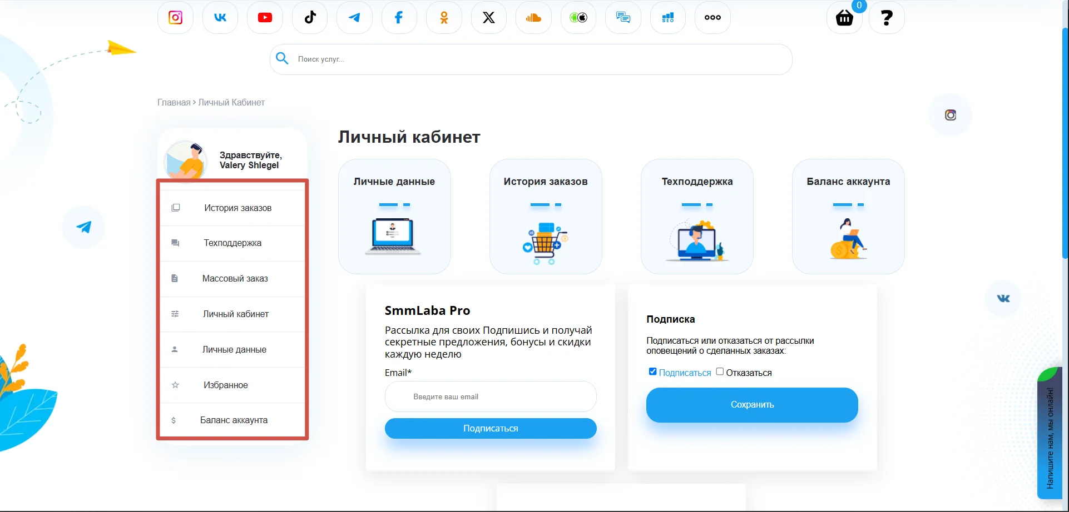This screenshot has width=1069, height=512.
Task: Focus the Поиск услуг search field
Action: click(x=531, y=59)
